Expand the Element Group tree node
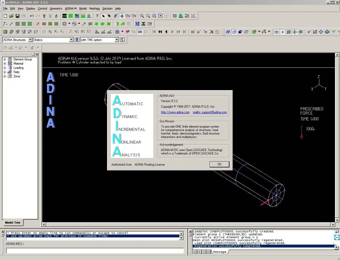 [x=5, y=59]
